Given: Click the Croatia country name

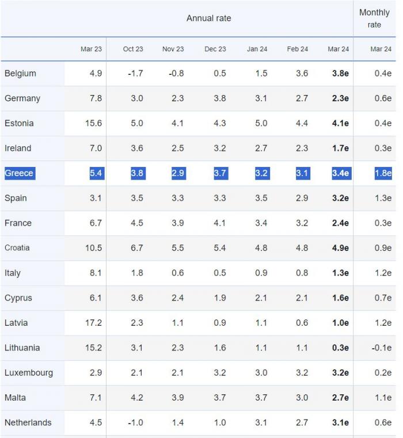Looking at the screenshot, I should pos(17,248).
